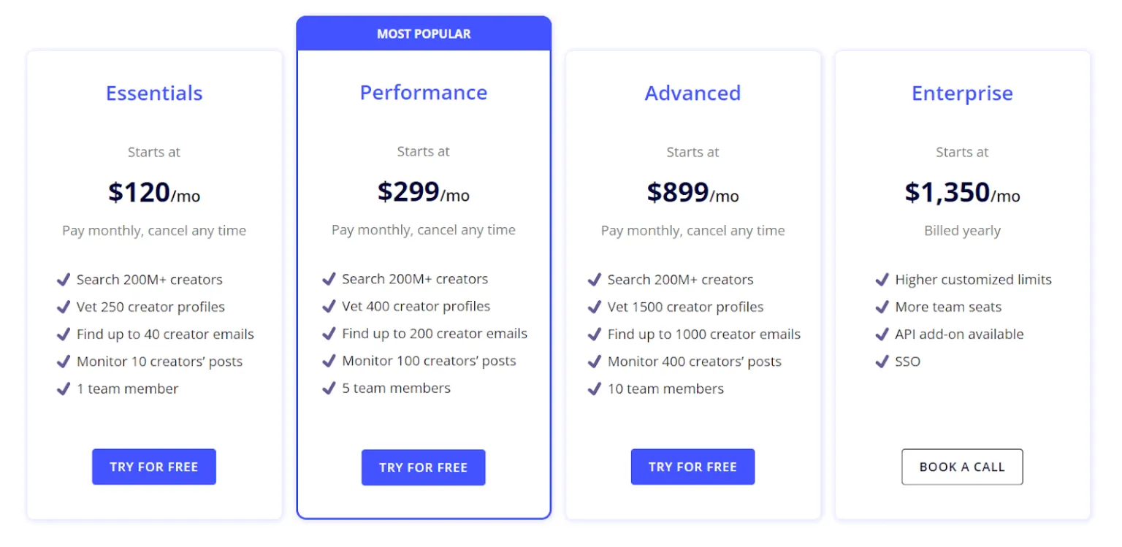Click checkmark next to 5 team members

pyautogui.click(x=329, y=388)
